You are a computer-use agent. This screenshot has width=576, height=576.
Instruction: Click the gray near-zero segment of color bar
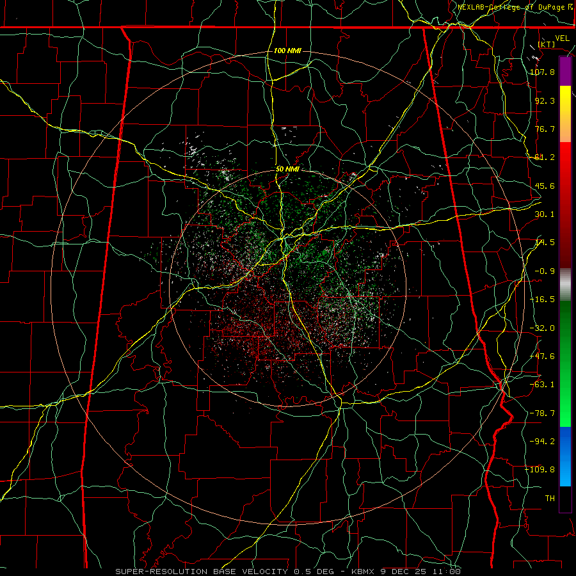(565, 285)
